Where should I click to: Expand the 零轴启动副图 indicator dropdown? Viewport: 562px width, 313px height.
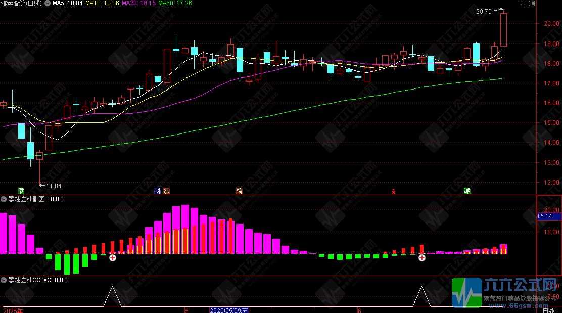(4, 199)
